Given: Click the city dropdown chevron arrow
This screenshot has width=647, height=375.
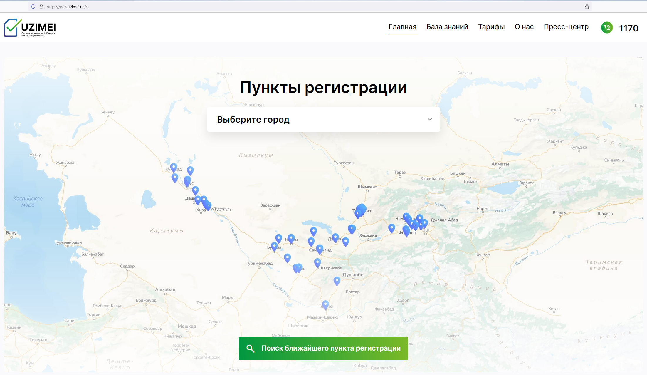Looking at the screenshot, I should 430,119.
